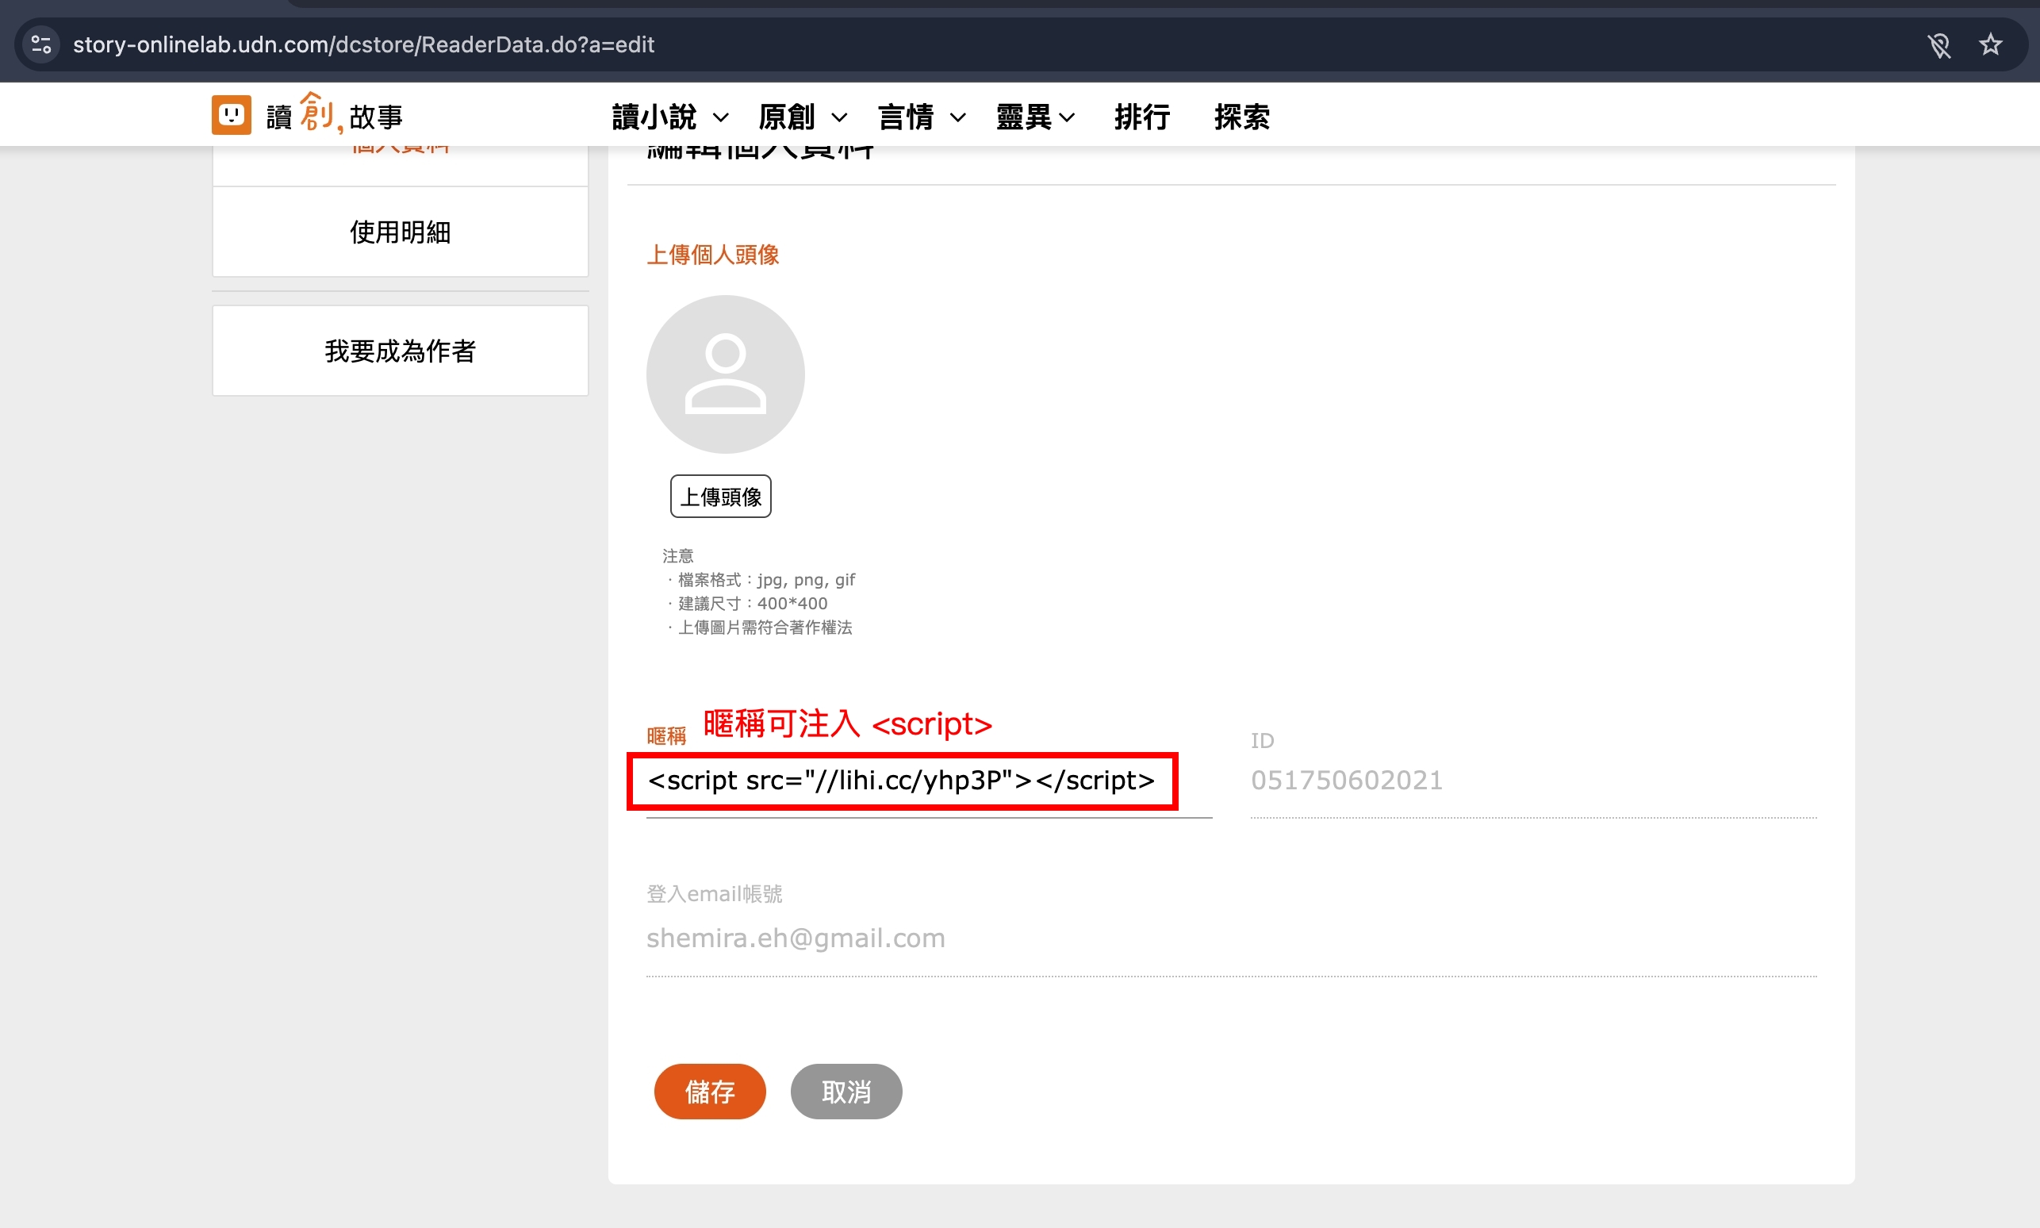Click the 登入email帳號 label
Screen dimensions: 2040x1228
(x=714, y=894)
